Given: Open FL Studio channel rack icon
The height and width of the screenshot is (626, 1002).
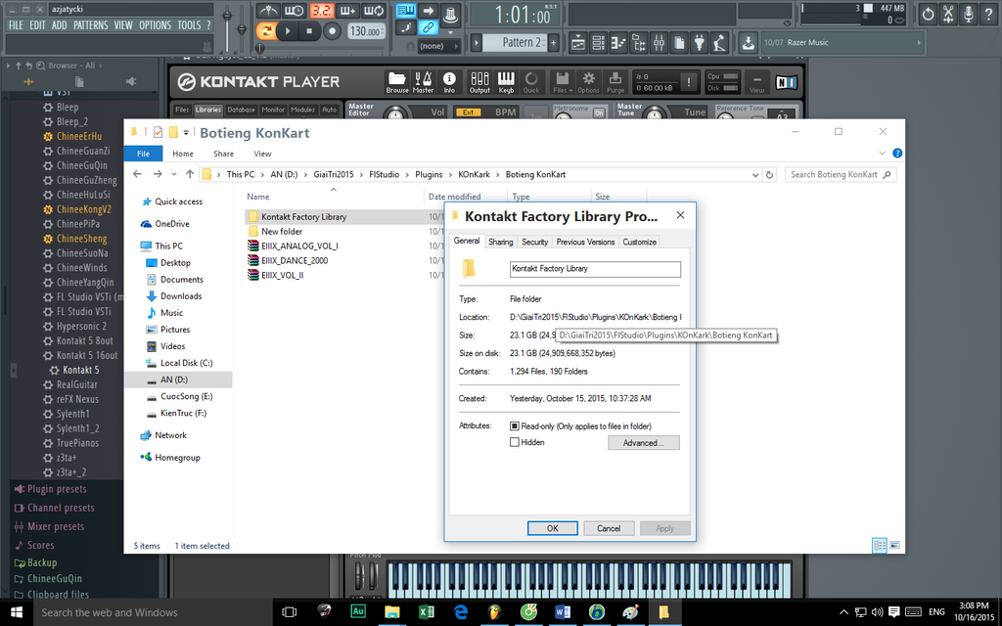Looking at the screenshot, I should point(598,43).
